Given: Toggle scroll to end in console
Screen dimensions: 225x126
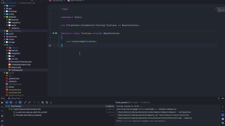Looking at the screenshot, I should tap(223, 119).
